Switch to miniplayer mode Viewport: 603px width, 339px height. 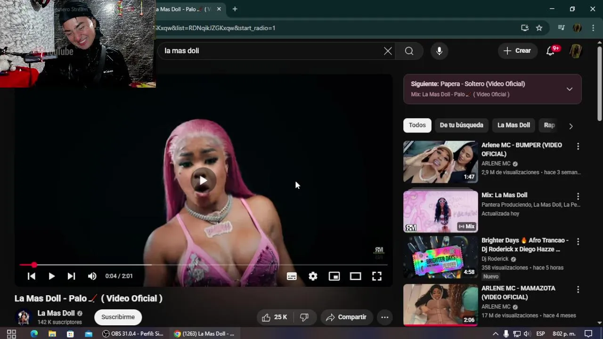[334, 276]
